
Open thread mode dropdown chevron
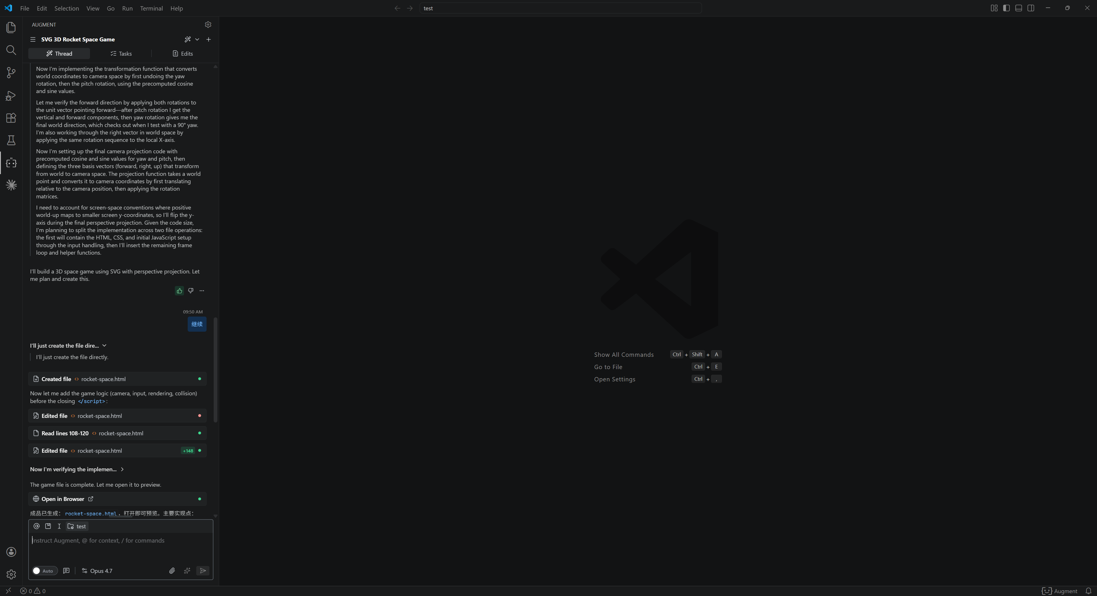(197, 40)
